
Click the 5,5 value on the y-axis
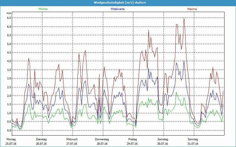(x=9, y=35)
